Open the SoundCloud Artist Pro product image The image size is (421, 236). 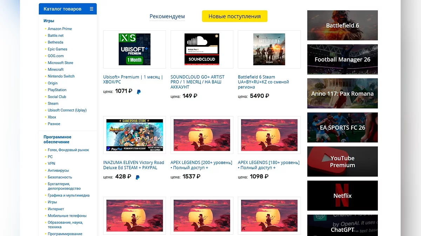(202, 49)
